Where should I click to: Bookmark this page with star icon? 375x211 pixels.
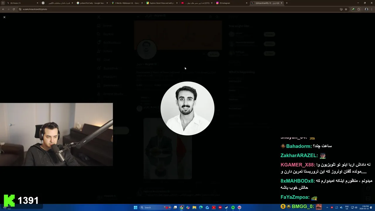(346, 9)
